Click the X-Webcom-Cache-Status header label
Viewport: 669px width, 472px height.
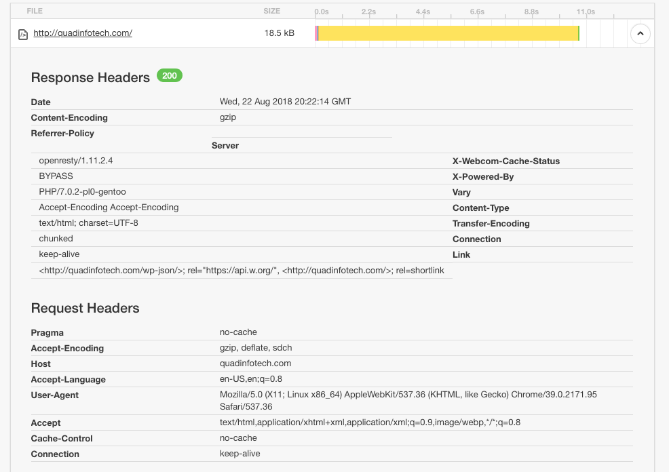click(506, 161)
